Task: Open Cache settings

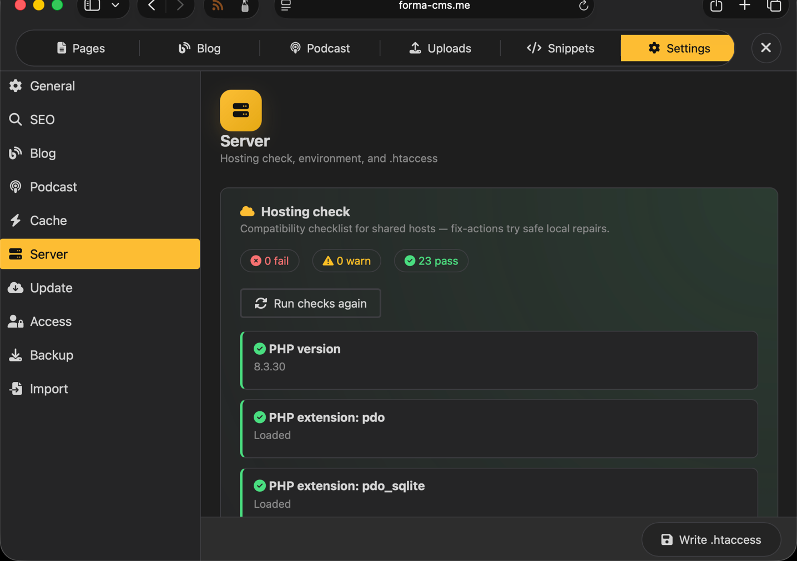Action: pos(100,221)
